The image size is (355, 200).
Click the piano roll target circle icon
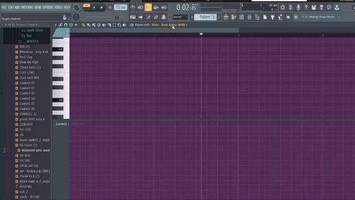pos(71,25)
